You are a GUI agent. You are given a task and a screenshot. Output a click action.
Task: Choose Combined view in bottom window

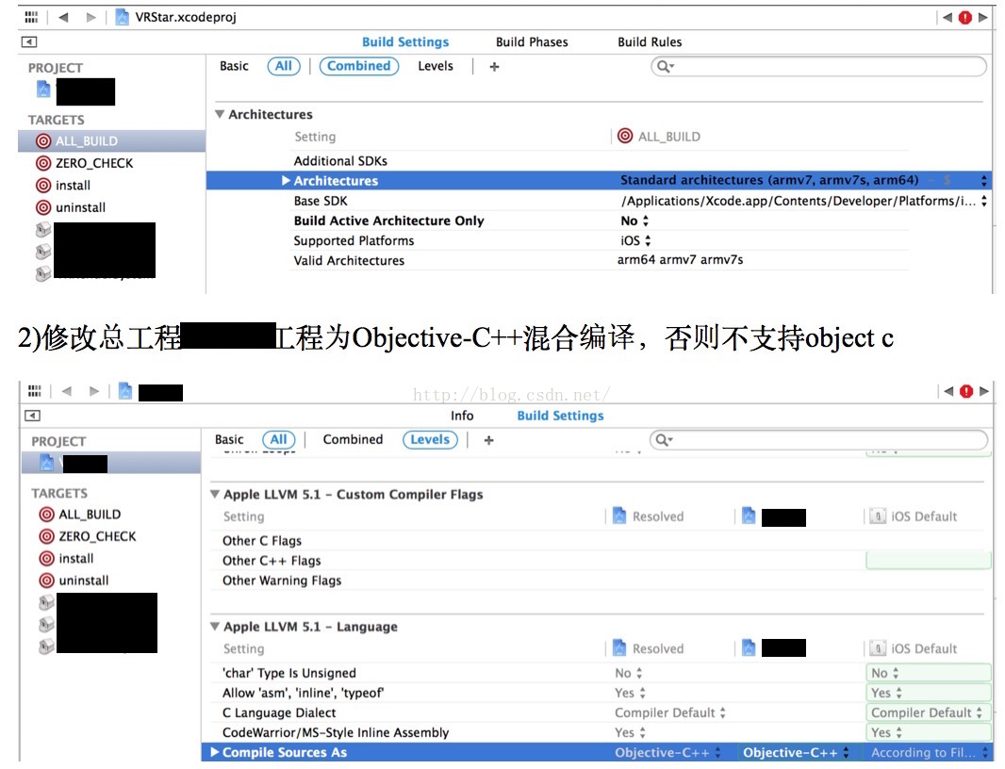(x=354, y=439)
